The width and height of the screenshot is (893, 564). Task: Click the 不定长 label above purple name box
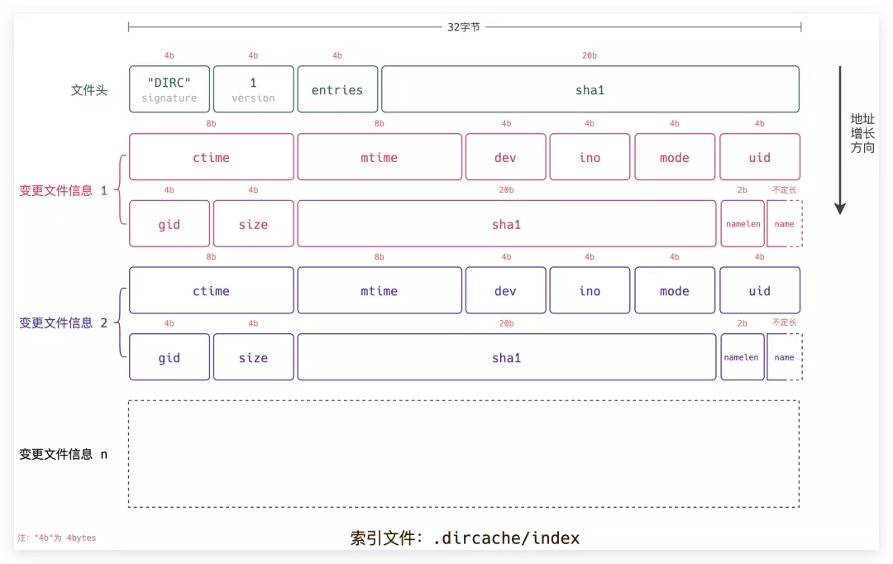[x=784, y=323]
